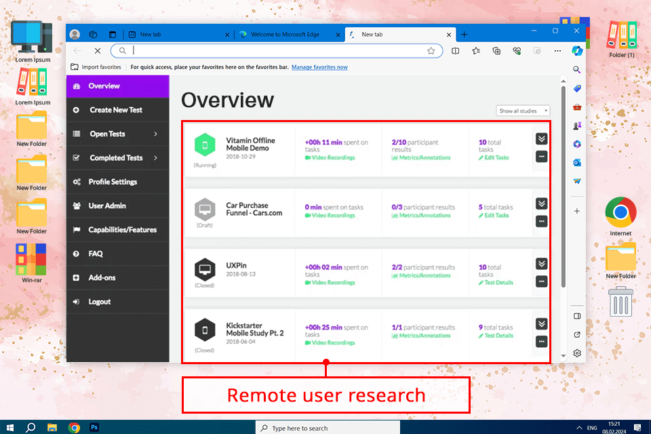The width and height of the screenshot is (651, 434).
Task: Open Recycle Bin desktop icon
Action: [x=620, y=301]
